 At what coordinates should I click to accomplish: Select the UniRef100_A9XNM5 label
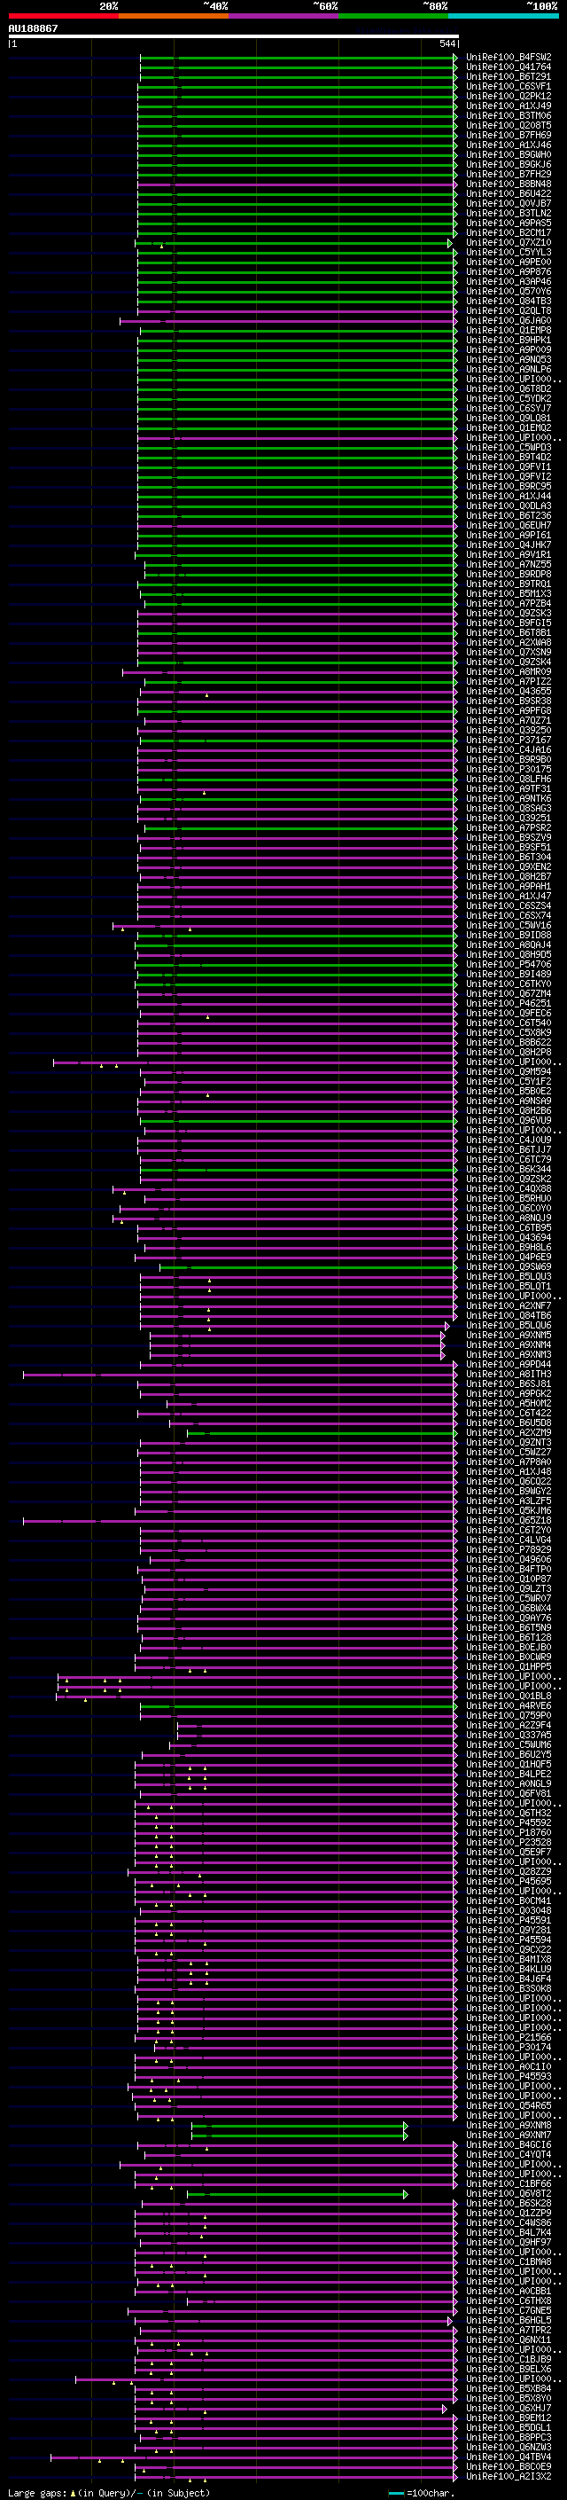(x=509, y=1336)
